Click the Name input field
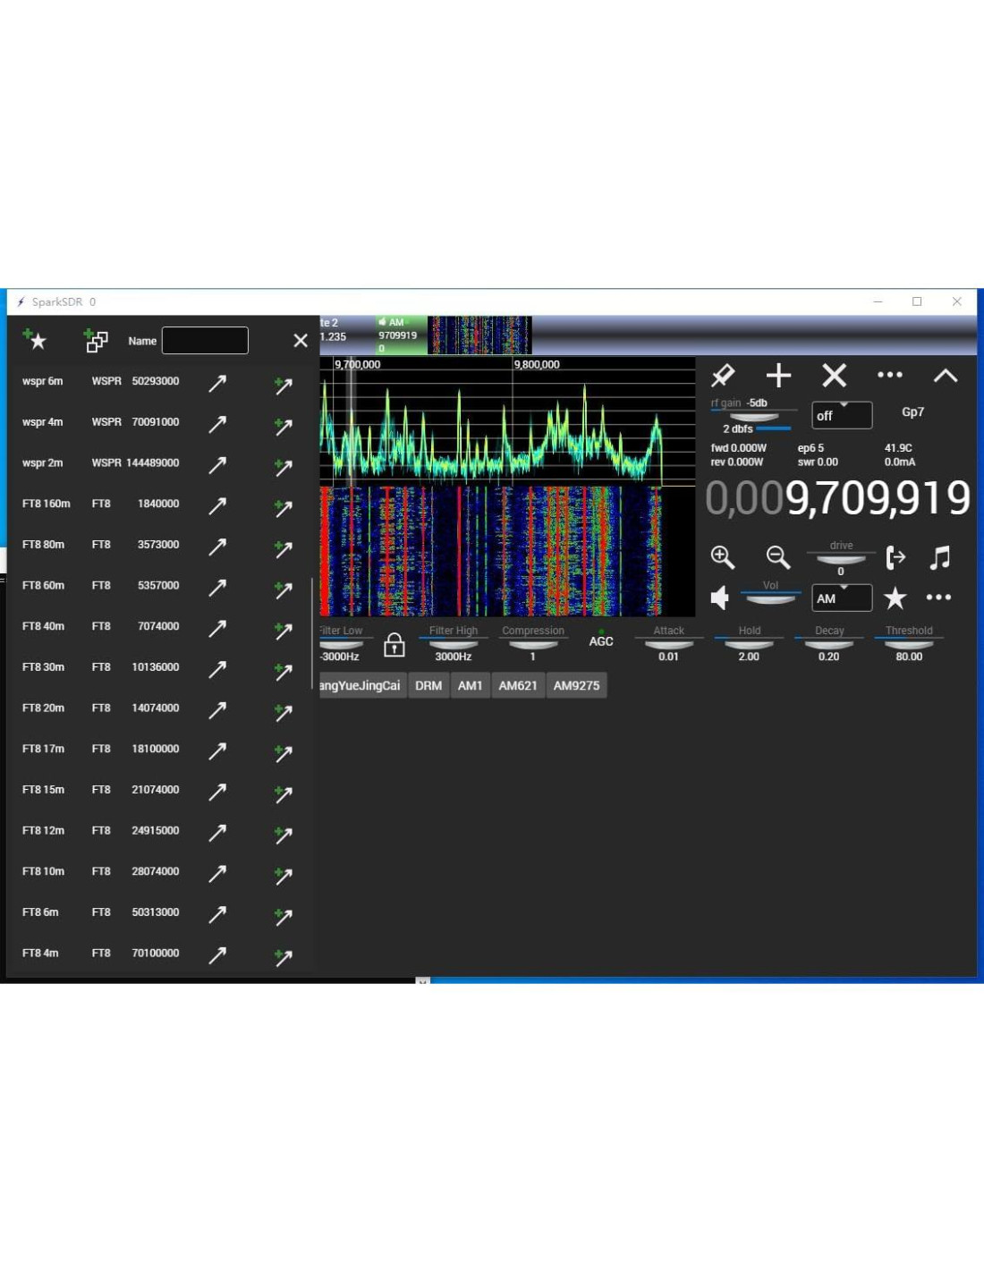 (x=205, y=340)
